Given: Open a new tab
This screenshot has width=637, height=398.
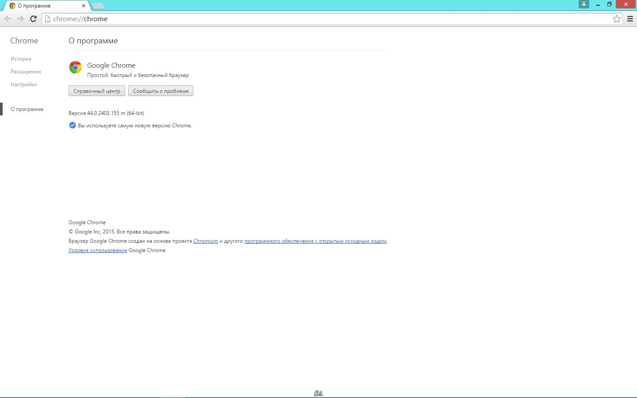Looking at the screenshot, I should (98, 6).
